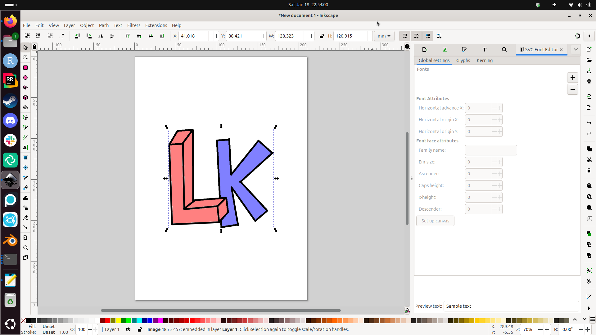Decrease the width W value
Viewport: 596px width, 335px height.
click(x=306, y=36)
